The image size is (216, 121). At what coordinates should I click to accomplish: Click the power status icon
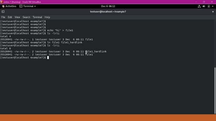tap(209, 6)
